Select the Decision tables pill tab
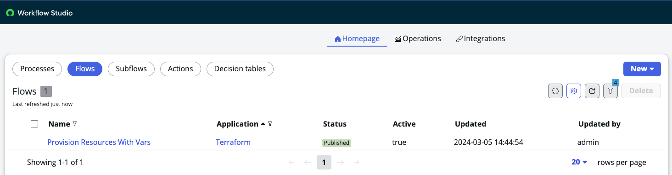 [240, 69]
